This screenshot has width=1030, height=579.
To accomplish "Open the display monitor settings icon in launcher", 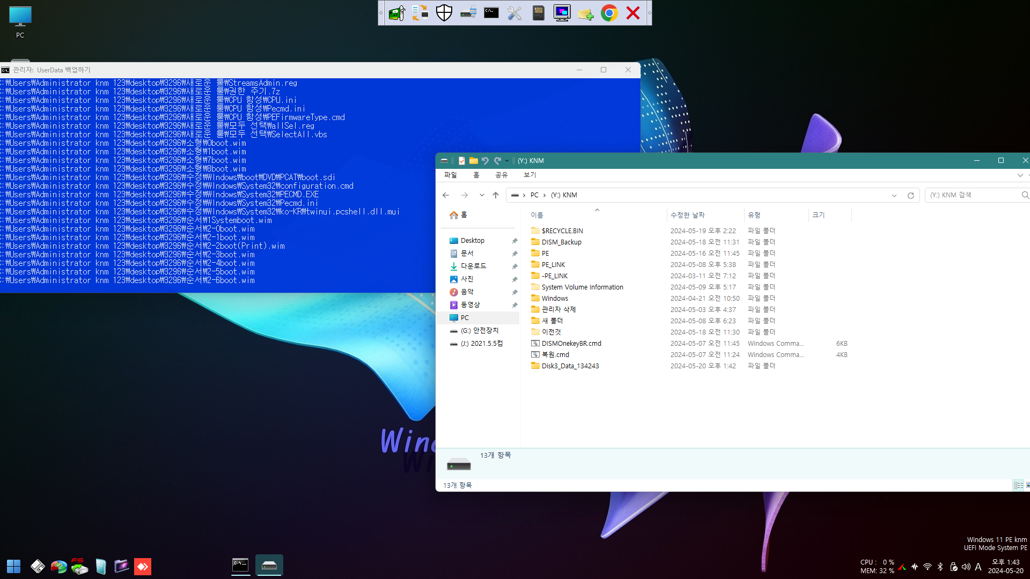I will (562, 13).
